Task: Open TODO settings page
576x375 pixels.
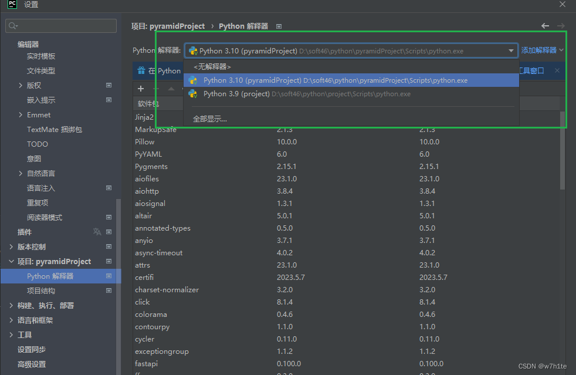Action: coord(38,144)
